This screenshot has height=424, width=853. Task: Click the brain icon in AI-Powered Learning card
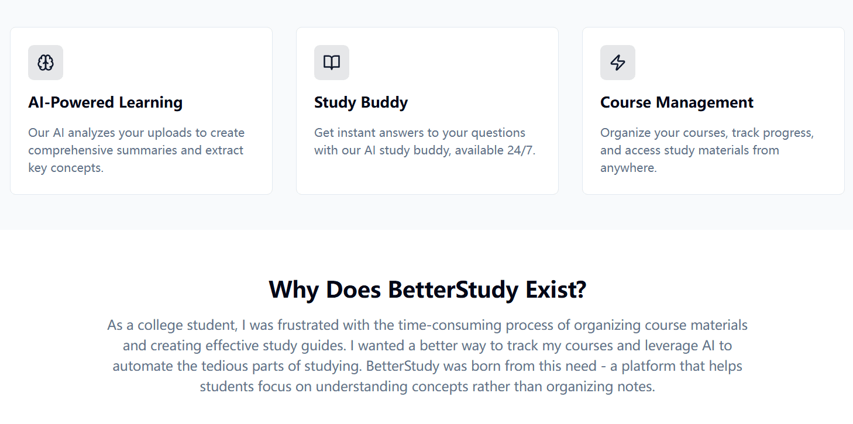pyautogui.click(x=46, y=63)
